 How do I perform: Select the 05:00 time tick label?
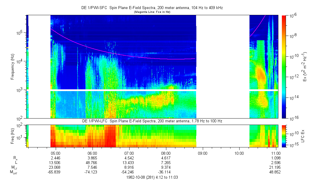coord(55,153)
